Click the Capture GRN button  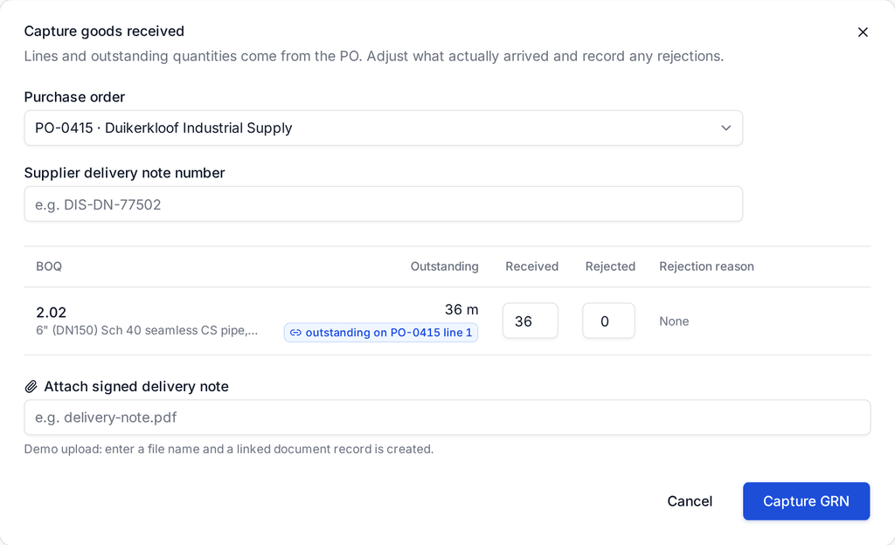[x=806, y=501]
